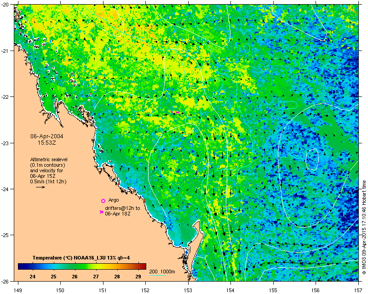Click longitude axis label 157

358,290
